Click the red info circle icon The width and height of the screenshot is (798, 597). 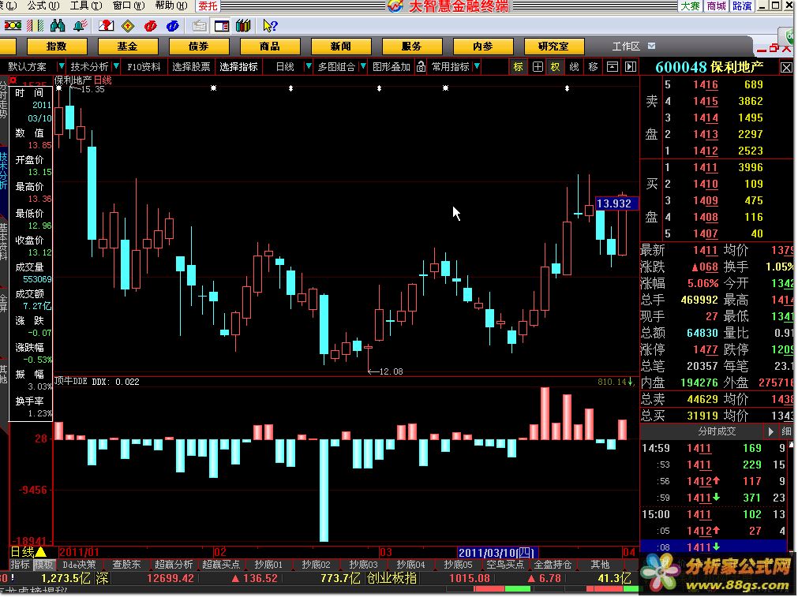(150, 25)
